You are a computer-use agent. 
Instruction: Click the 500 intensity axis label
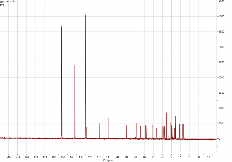pos(221,123)
